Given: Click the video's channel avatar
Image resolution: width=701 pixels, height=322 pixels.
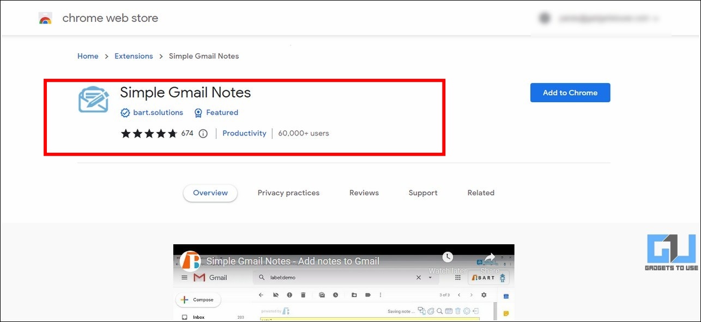Looking at the screenshot, I should pos(191,261).
